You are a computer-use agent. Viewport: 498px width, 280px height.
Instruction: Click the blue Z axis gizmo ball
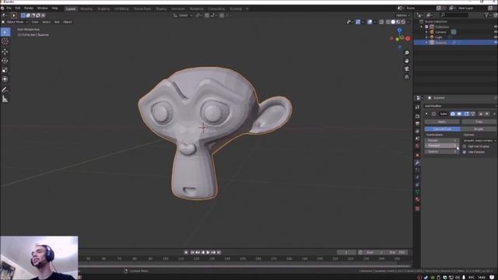click(x=399, y=30)
